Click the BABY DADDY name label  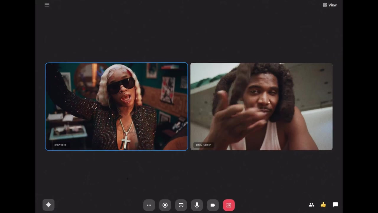(x=203, y=145)
